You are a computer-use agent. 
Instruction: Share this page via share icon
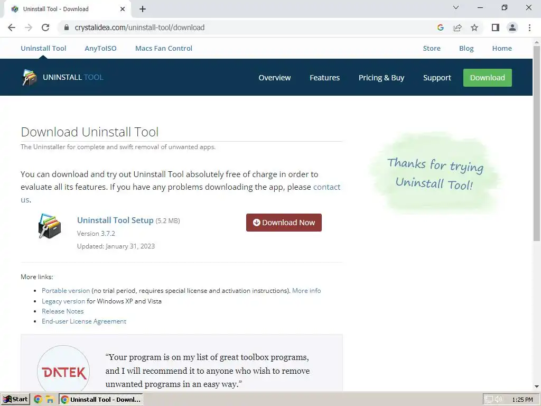(458, 27)
